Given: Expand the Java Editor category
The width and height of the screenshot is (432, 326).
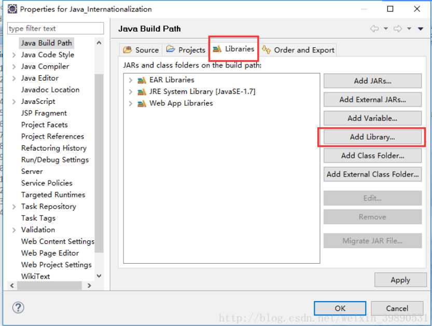Looking at the screenshot, I should (x=14, y=78).
